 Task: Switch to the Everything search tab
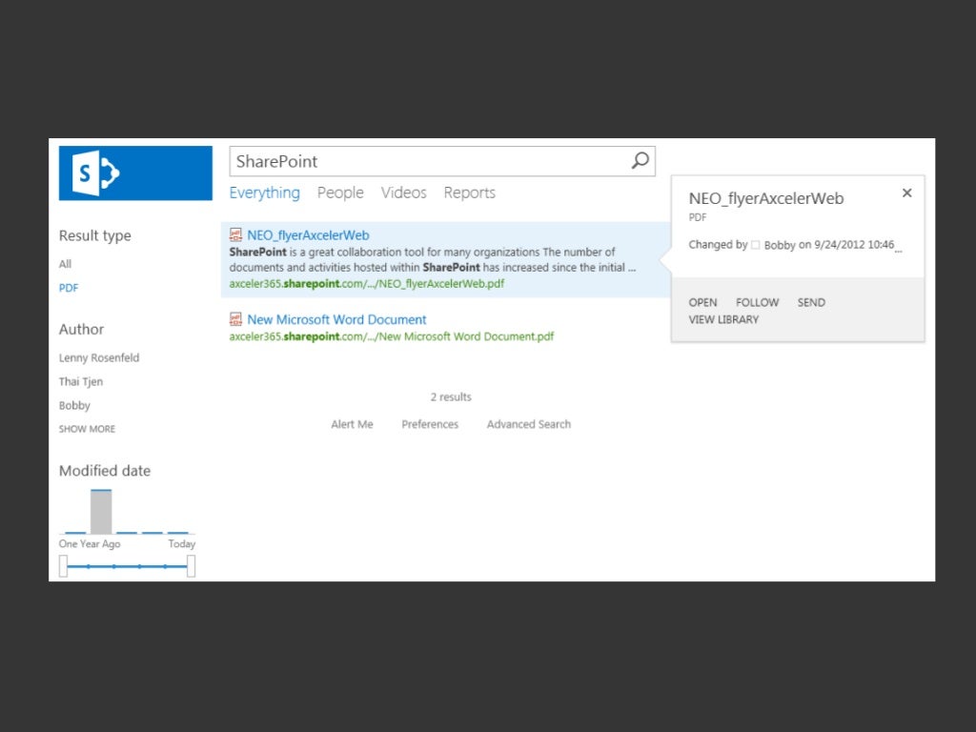coord(265,193)
